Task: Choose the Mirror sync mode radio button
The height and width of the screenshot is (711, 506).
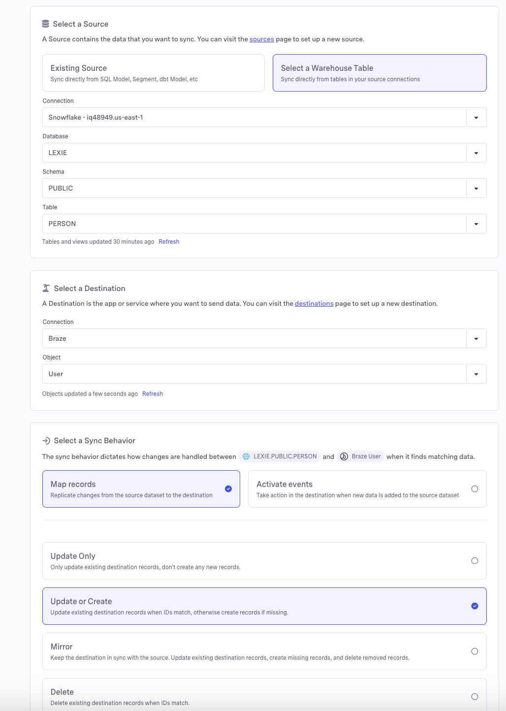Action: point(474,651)
